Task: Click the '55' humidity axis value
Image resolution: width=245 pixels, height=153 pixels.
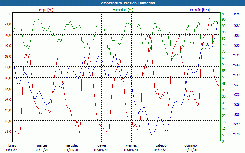Action: [224, 71]
